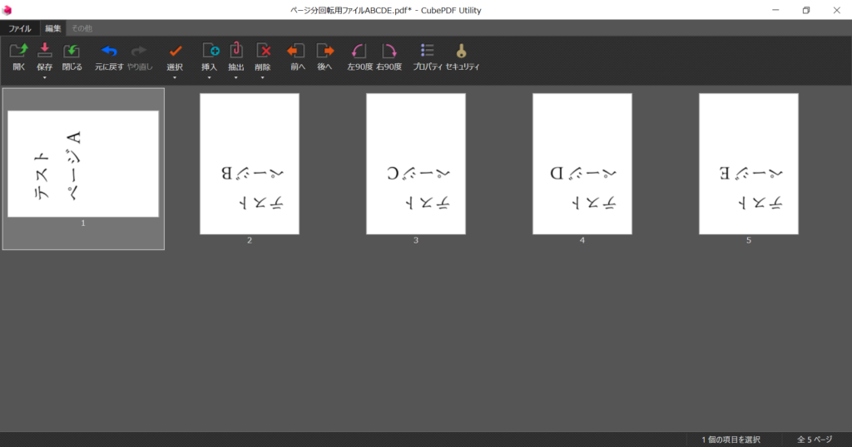Rotate the page right with 右90度
This screenshot has width=852, height=447.
pyautogui.click(x=389, y=51)
